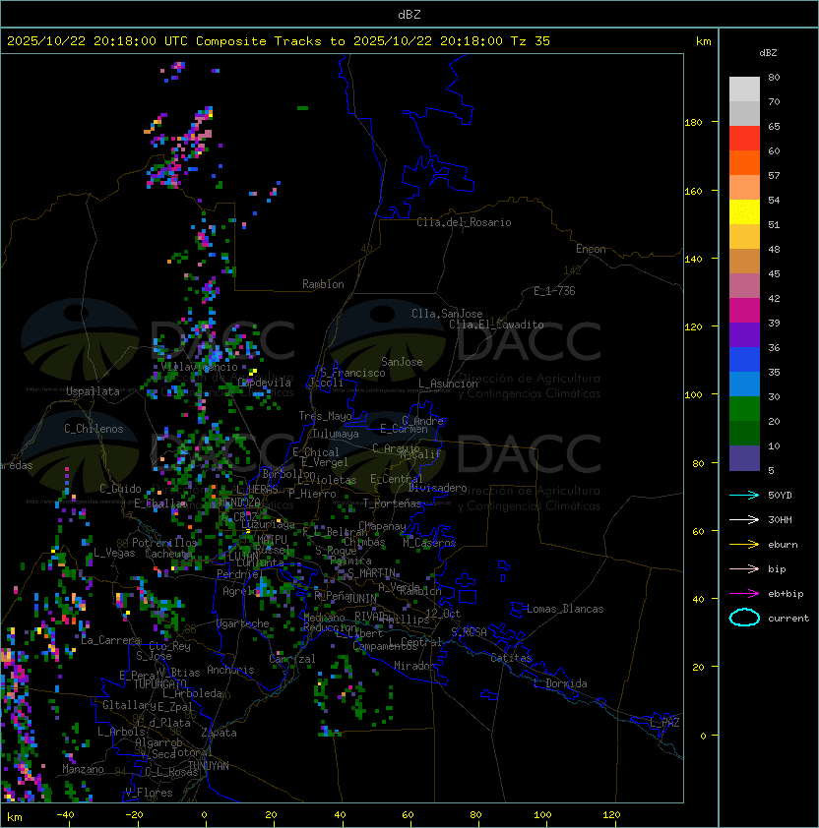This screenshot has width=819, height=828.
Task: Select the green 30 dBZ legend swatch
Action: pyautogui.click(x=744, y=409)
